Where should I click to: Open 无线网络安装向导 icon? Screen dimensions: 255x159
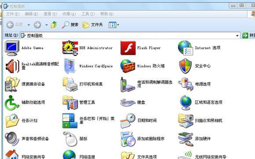point(186,155)
